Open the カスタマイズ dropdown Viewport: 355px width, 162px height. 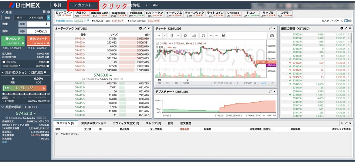(330, 21)
